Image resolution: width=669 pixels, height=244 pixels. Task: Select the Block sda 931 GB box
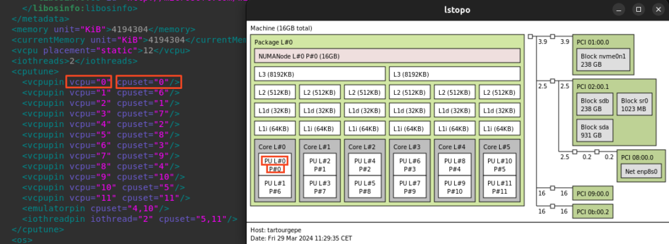(595, 131)
